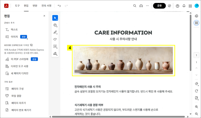Screen dimensions: 201x118
Task: Click the rotate page icon
Action: pyautogui.click(x=196, y=91)
